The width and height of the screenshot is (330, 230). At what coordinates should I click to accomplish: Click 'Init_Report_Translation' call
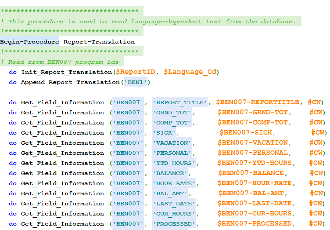coord(67,72)
